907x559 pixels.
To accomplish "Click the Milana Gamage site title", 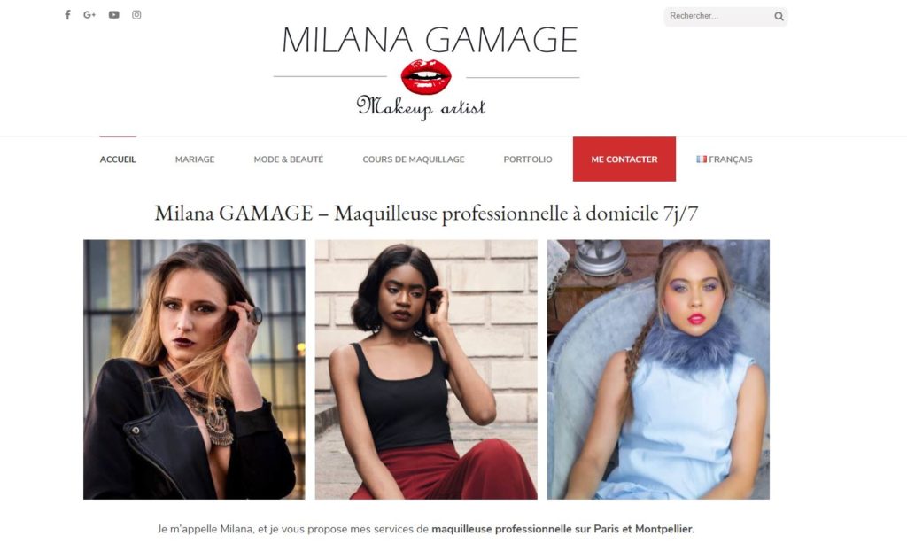I will pyautogui.click(x=430, y=40).
